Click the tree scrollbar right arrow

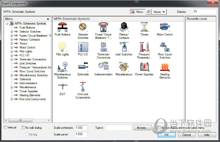49,120
